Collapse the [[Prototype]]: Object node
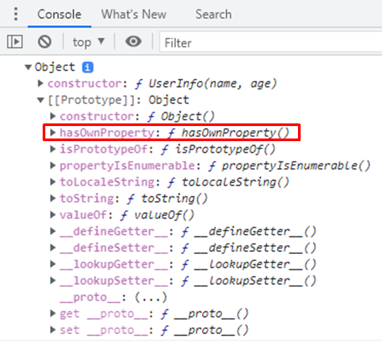This screenshot has width=382, height=342. click(x=41, y=100)
